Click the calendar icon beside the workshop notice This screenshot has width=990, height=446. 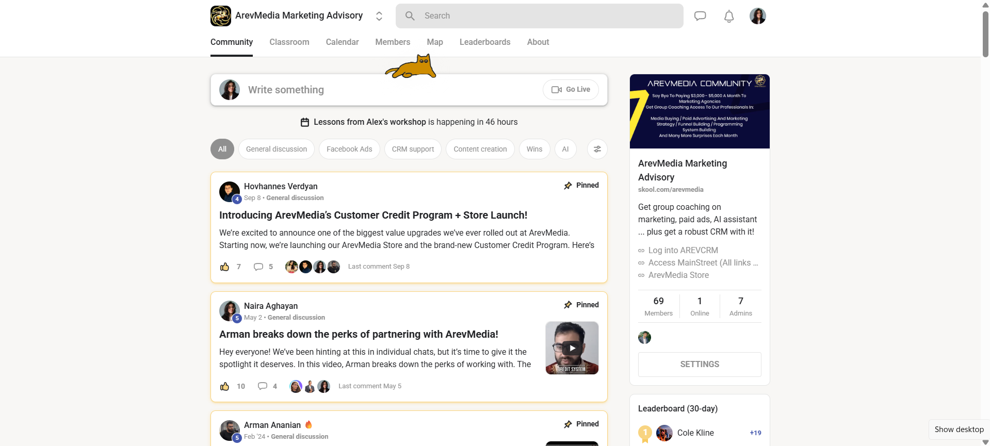click(305, 122)
